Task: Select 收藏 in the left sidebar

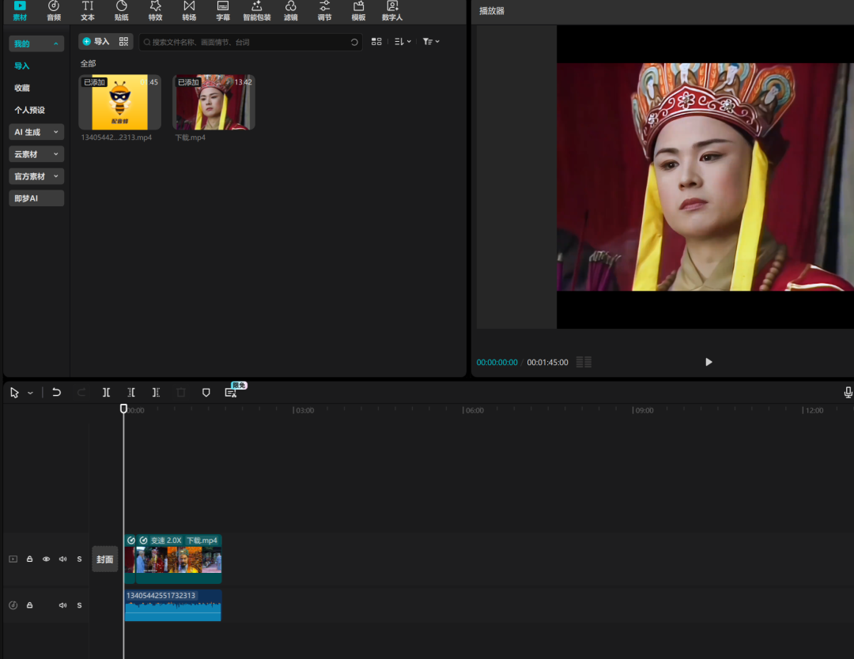Action: pyautogui.click(x=22, y=88)
